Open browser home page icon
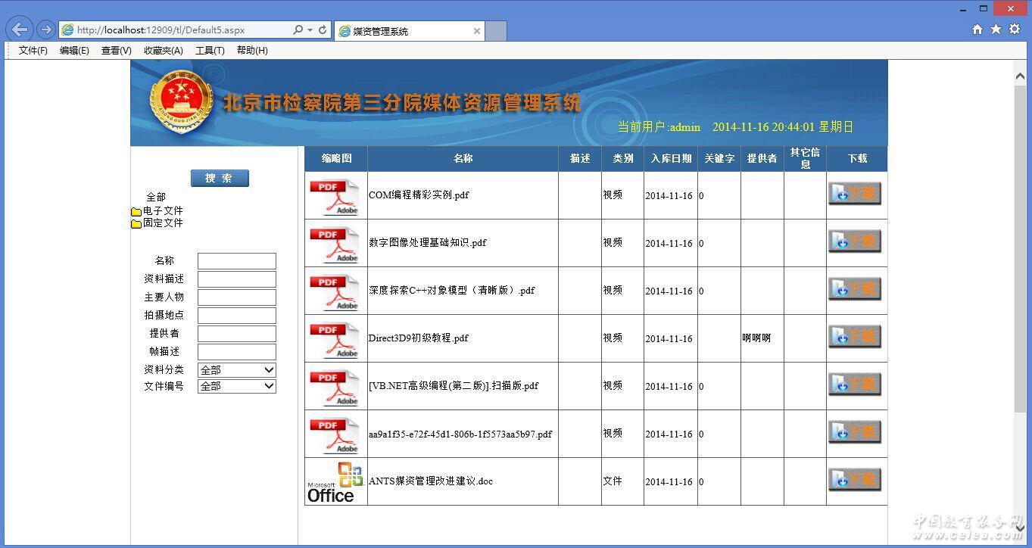Viewport: 1032px width, 548px height. click(x=977, y=30)
